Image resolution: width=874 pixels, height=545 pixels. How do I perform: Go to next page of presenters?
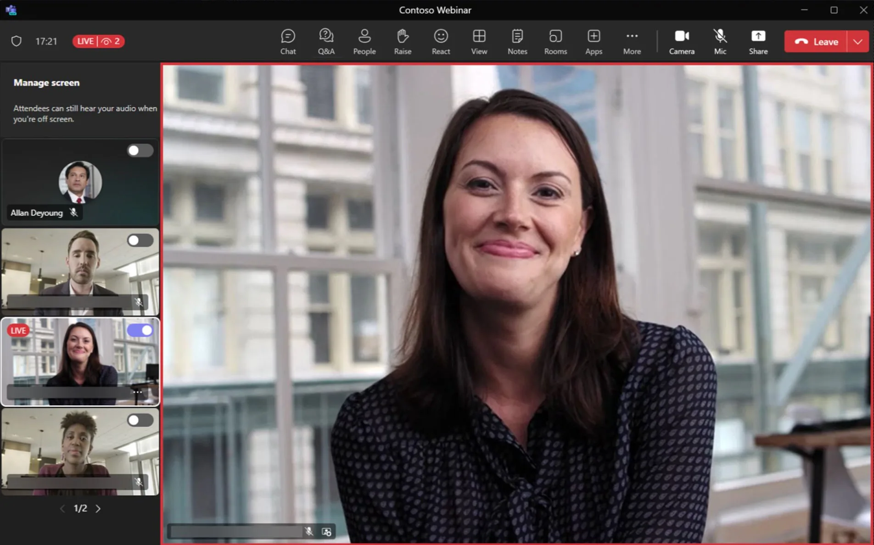[98, 508]
